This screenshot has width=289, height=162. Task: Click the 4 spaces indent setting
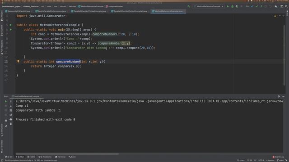click(x=270, y=160)
